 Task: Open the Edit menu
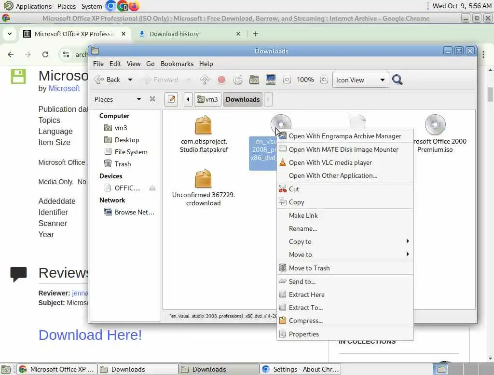pos(115,64)
